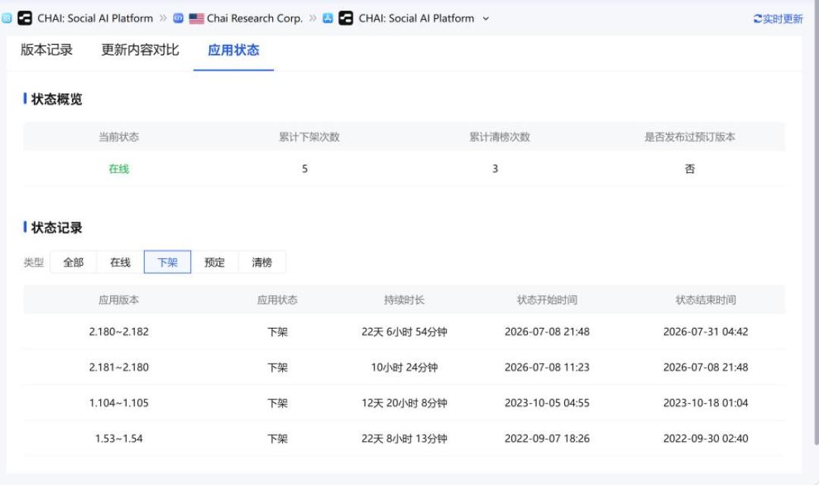Screen dimensions: 819x485
Task: Click the 否 pre-order value
Action: tap(689, 168)
